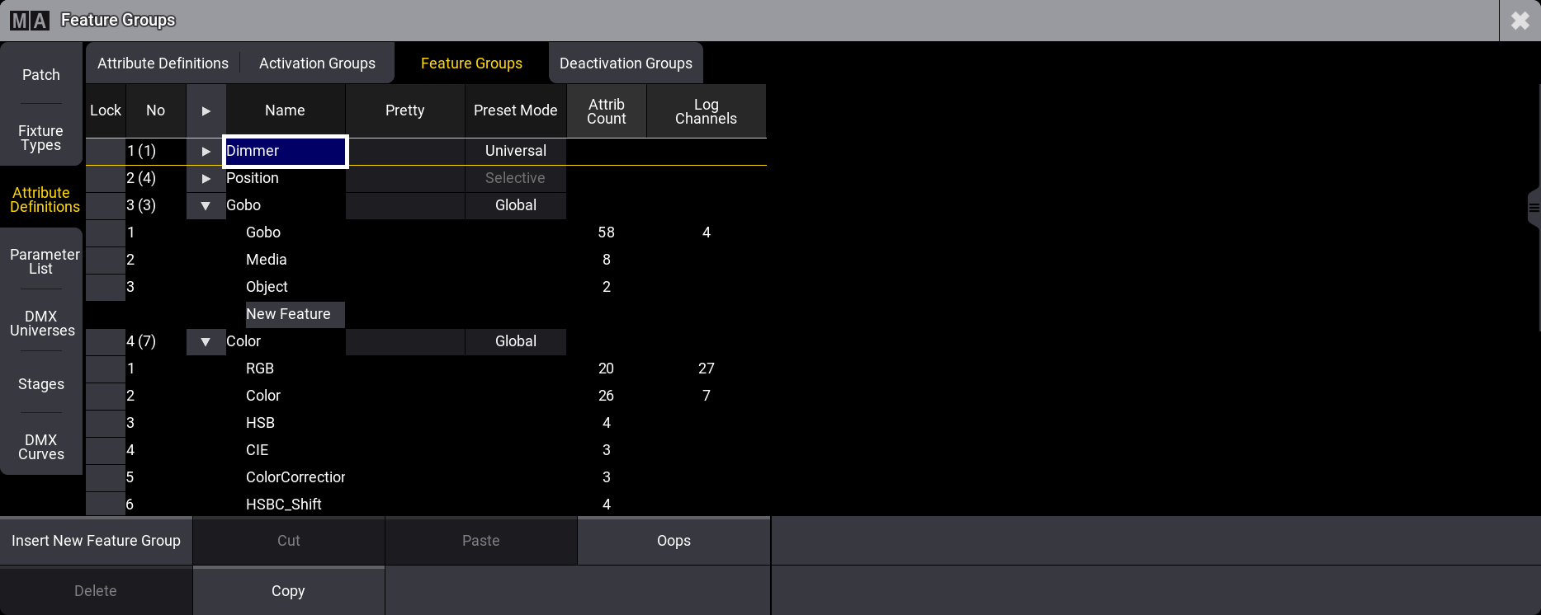Collapse the Color feature group
The height and width of the screenshot is (615, 1541).
pyautogui.click(x=206, y=342)
